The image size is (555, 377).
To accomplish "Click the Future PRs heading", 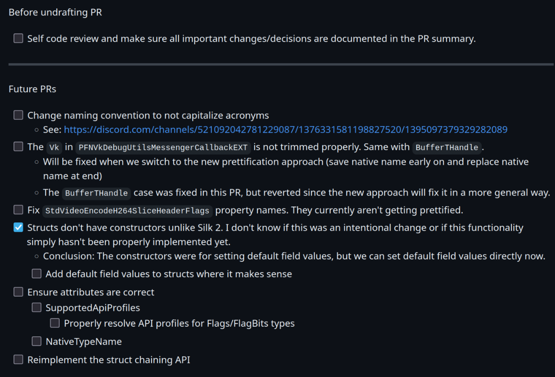I will click(x=32, y=89).
